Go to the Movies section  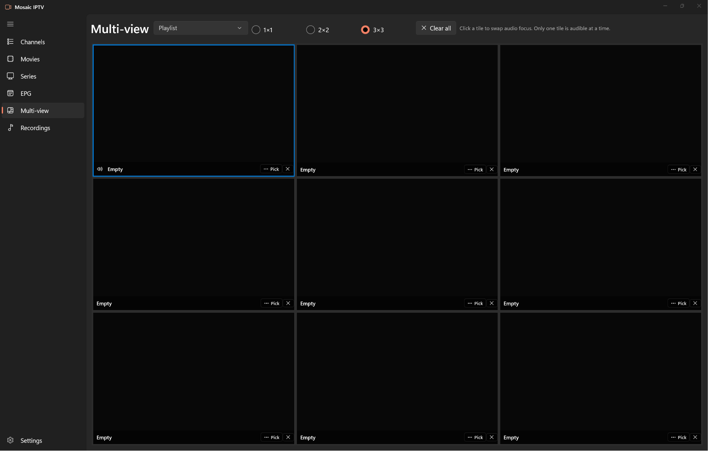[x=43, y=59]
